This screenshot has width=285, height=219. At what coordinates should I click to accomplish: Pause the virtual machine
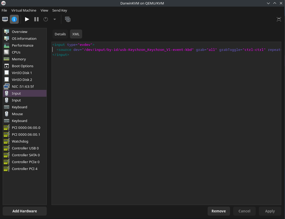coord(36,19)
